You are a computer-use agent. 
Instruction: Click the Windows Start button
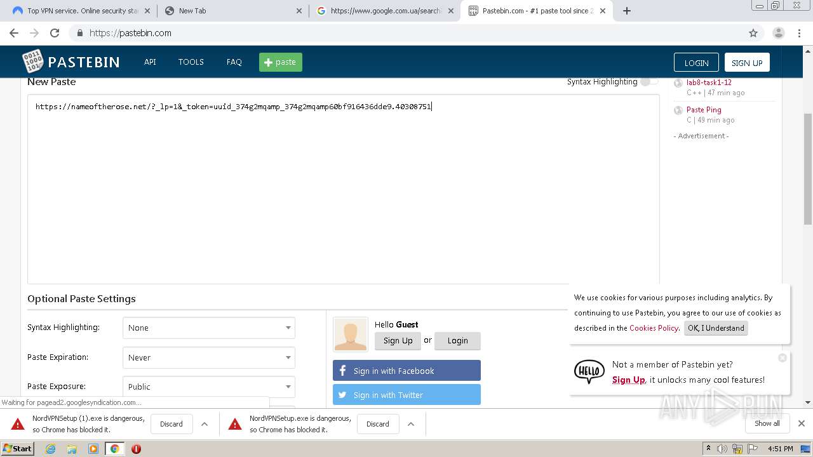(x=18, y=449)
